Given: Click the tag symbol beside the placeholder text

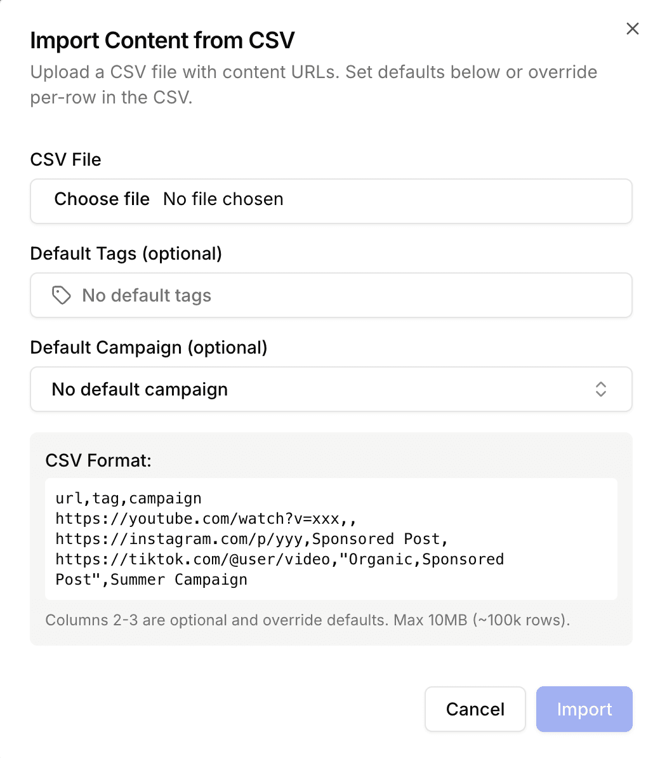Looking at the screenshot, I should point(61,295).
